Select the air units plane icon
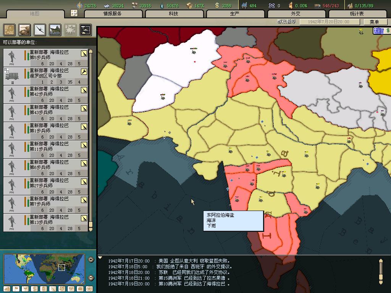The width and height of the screenshot is (391, 293). pyautogui.click(x=40, y=29)
